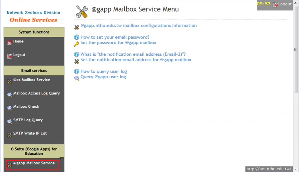299x172 pixels.
Task: Select SMTP White IP List in sidebar
Action: coord(30,133)
